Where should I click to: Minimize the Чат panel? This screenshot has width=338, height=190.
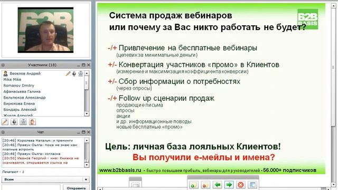pos(79,132)
